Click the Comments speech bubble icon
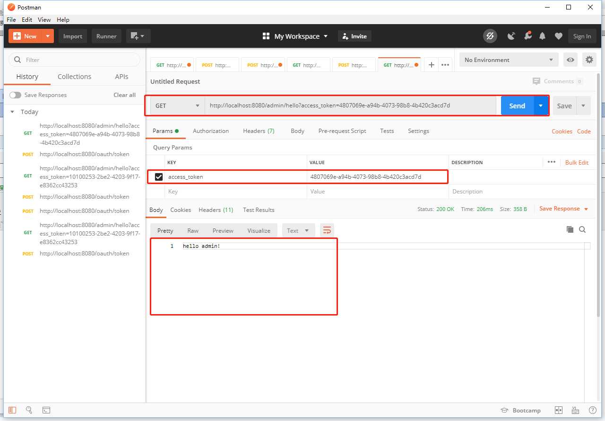Screen dimensions: 605x421 (x=536, y=81)
